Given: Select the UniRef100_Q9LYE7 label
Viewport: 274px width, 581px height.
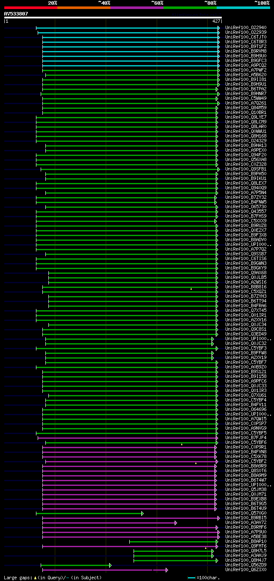Looking at the screenshot, I should coord(246,117).
